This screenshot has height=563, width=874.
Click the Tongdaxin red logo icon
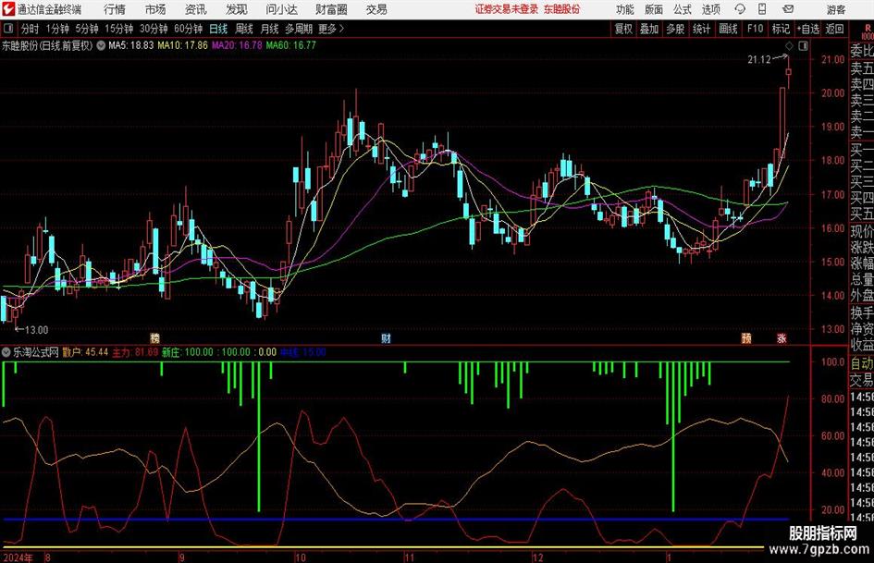point(8,9)
